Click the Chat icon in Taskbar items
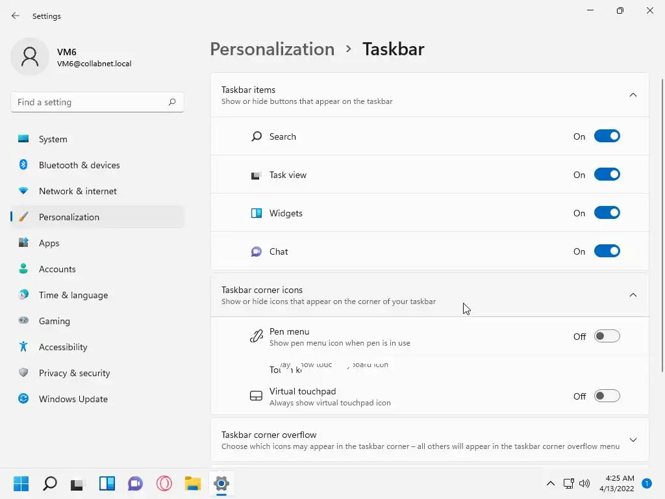 (x=256, y=251)
